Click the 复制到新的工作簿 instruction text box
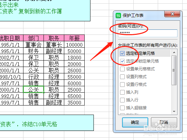 45,10
